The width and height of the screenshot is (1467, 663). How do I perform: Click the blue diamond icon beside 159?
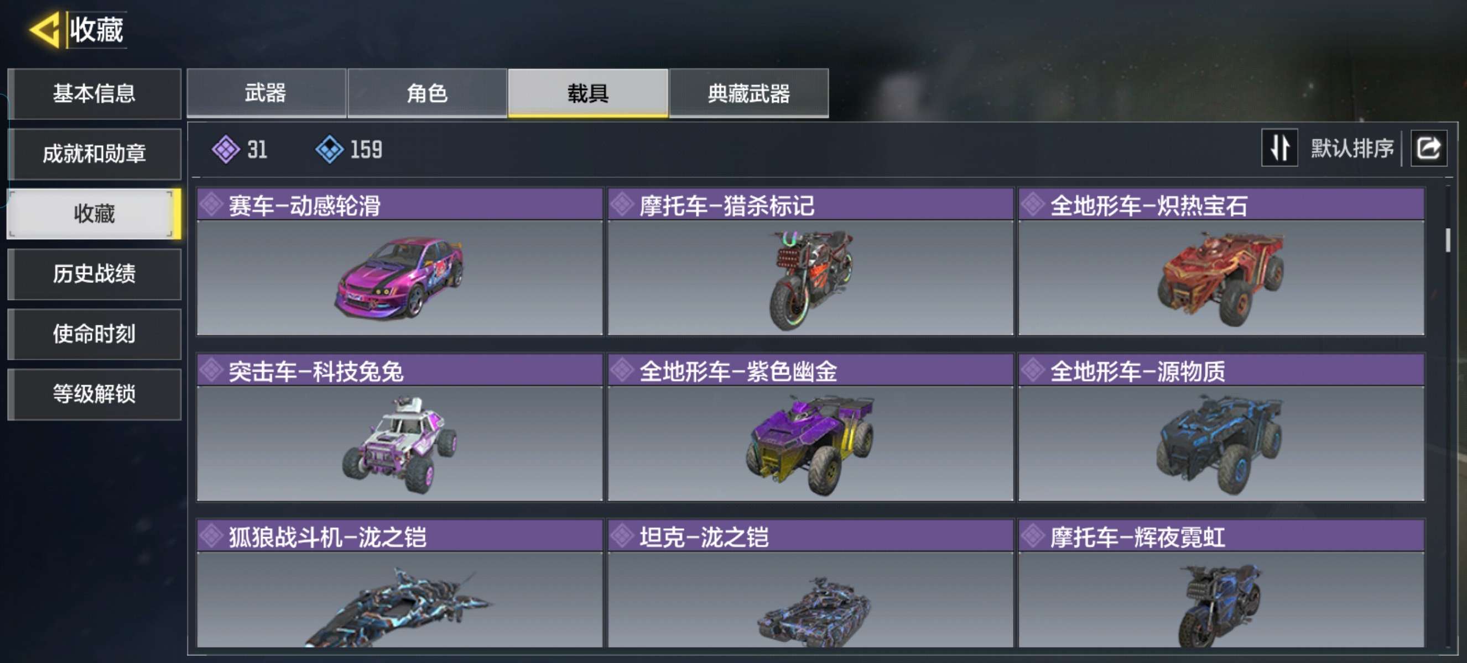click(x=329, y=150)
